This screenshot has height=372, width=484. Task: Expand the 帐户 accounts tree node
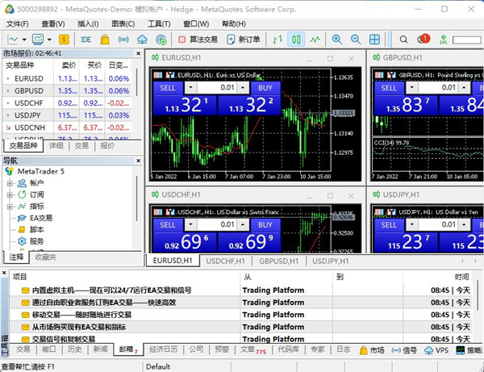(x=10, y=183)
